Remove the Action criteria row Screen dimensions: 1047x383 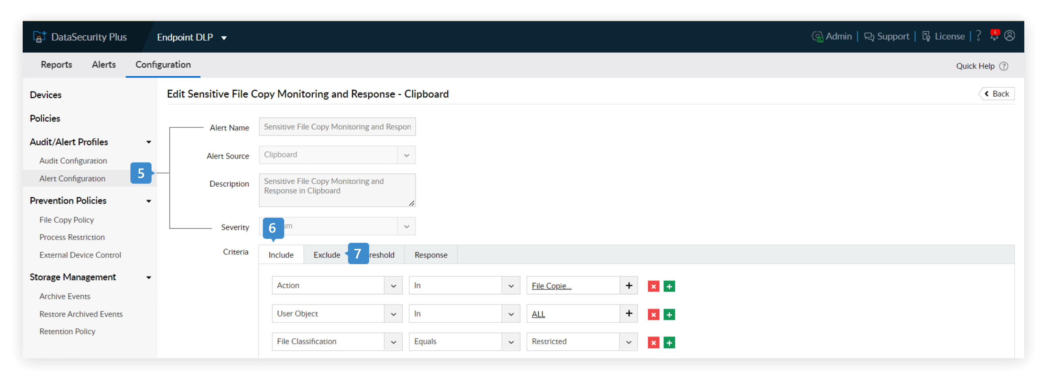[653, 286]
